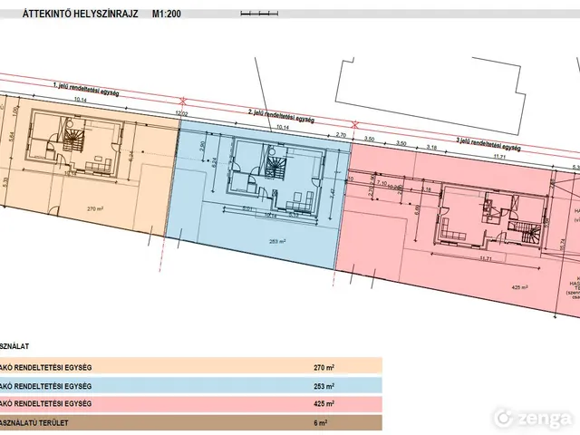Viewport: 580px width, 435px height.
Task: Click the 6 m² value in legend
Action: click(321, 422)
